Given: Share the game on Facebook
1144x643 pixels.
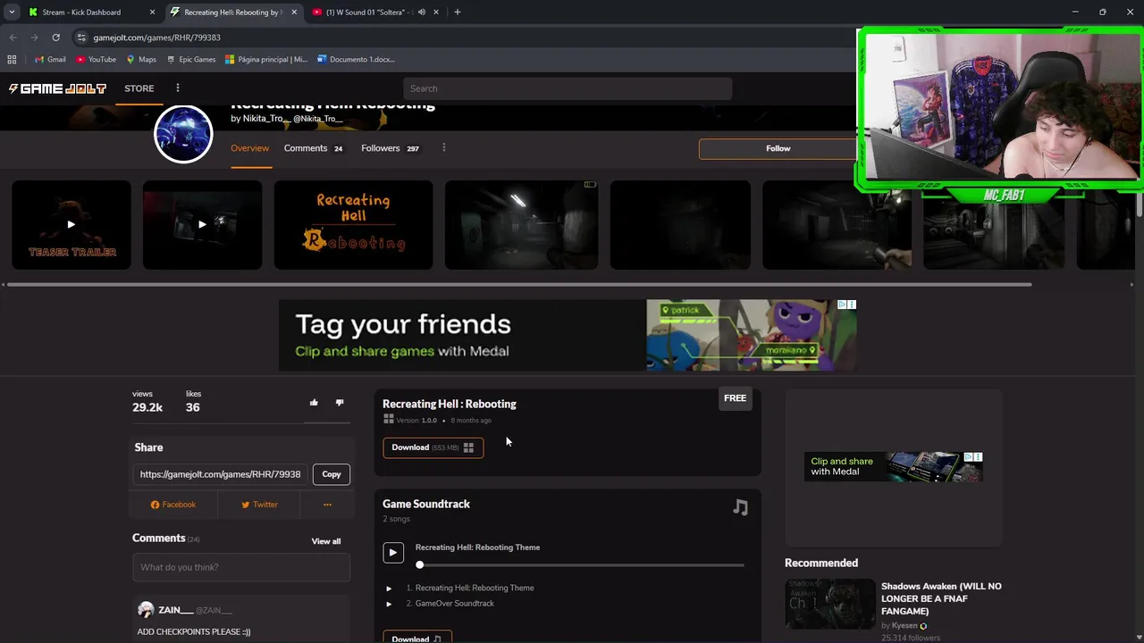Looking at the screenshot, I should tap(172, 505).
